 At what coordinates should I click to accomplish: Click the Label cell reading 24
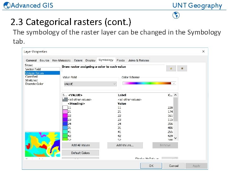pyautogui.click(x=119, y=124)
